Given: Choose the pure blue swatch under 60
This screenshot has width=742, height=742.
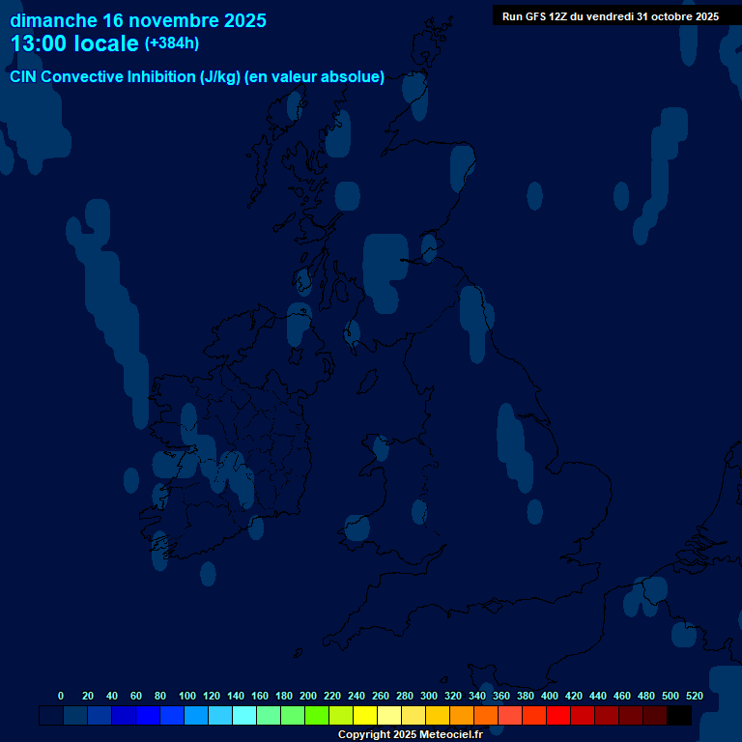Looking at the screenshot, I should (148, 716).
